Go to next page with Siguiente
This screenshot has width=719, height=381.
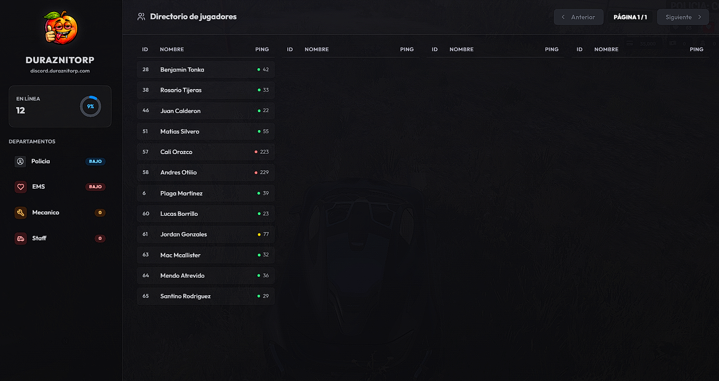(x=683, y=17)
